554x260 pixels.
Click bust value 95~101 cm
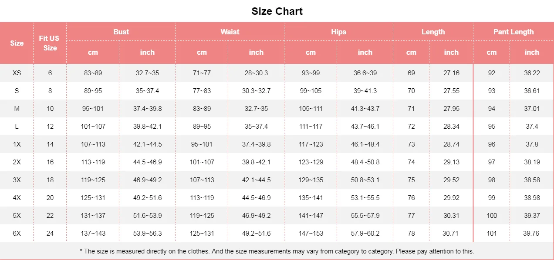tap(93, 109)
